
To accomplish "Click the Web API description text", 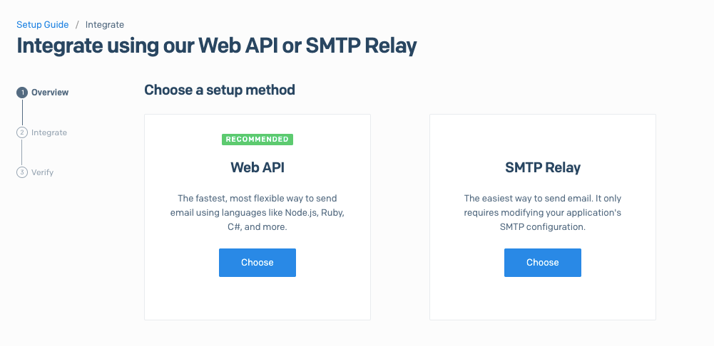I will click(257, 212).
